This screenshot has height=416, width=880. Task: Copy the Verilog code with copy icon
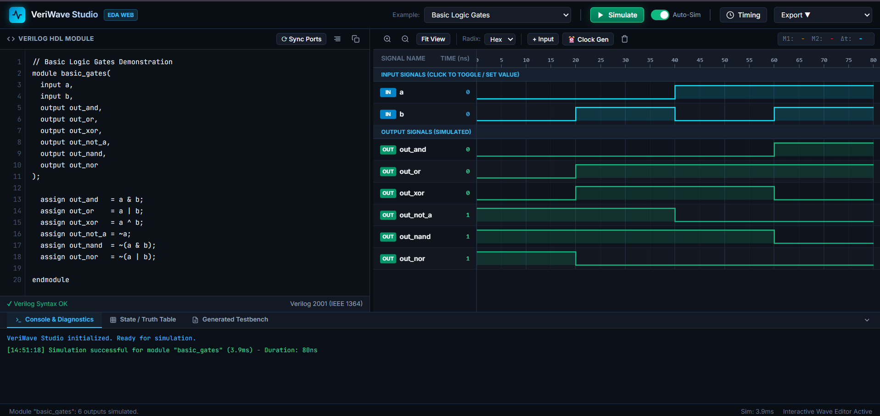coord(356,39)
